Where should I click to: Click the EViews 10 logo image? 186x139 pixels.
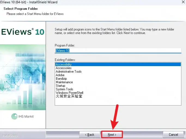click(x=23, y=32)
